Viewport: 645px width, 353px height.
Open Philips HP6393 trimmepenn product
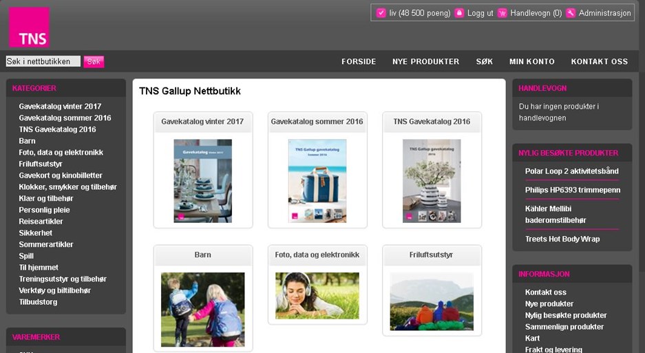(573, 190)
